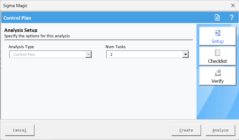Run analysis with the Analyze button
This screenshot has height=140, width=239.
pyautogui.click(x=220, y=130)
